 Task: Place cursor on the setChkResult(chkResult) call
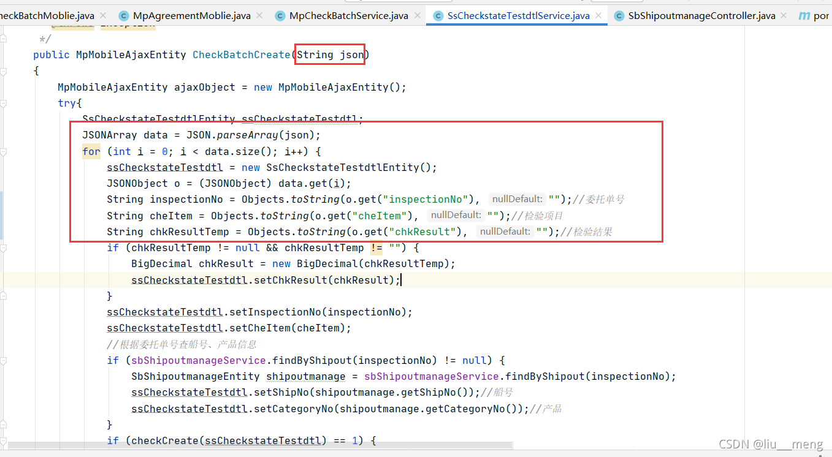pos(324,280)
